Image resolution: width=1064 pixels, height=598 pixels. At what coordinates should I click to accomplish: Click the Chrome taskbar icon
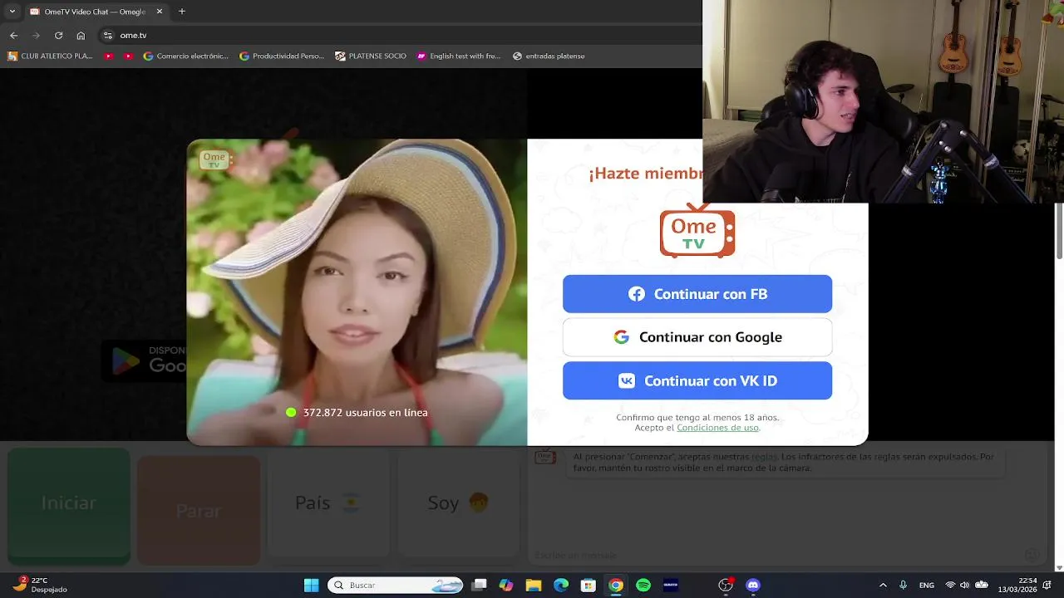pyautogui.click(x=616, y=586)
